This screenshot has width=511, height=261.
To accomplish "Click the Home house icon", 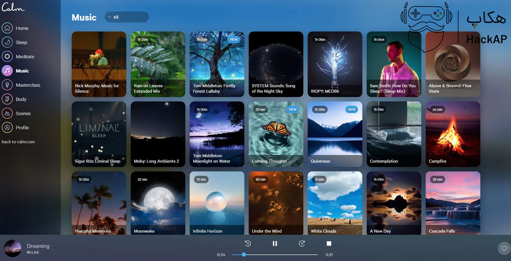I will coord(7,28).
